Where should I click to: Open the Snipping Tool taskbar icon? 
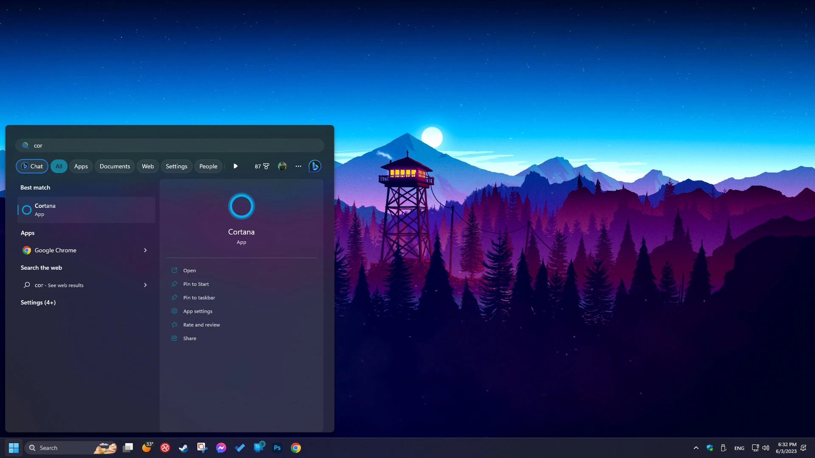coord(202,448)
